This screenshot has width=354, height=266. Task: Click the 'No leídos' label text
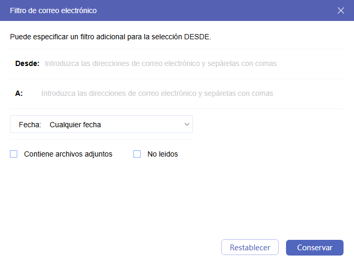click(163, 154)
